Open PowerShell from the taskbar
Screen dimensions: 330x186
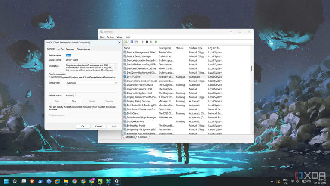(40, 181)
